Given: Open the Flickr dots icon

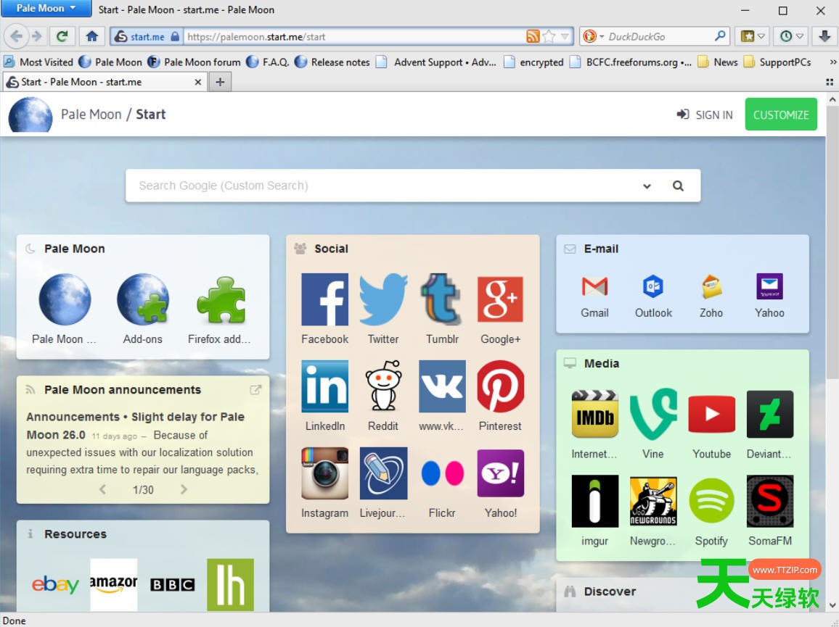Looking at the screenshot, I should click(442, 473).
